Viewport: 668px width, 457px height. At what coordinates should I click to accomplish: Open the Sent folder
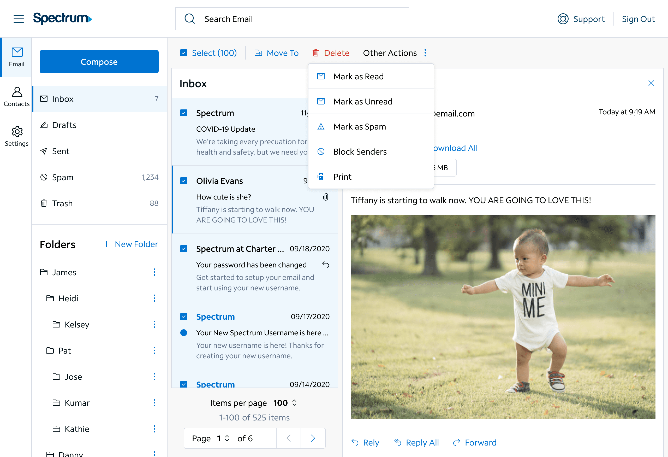99,151
